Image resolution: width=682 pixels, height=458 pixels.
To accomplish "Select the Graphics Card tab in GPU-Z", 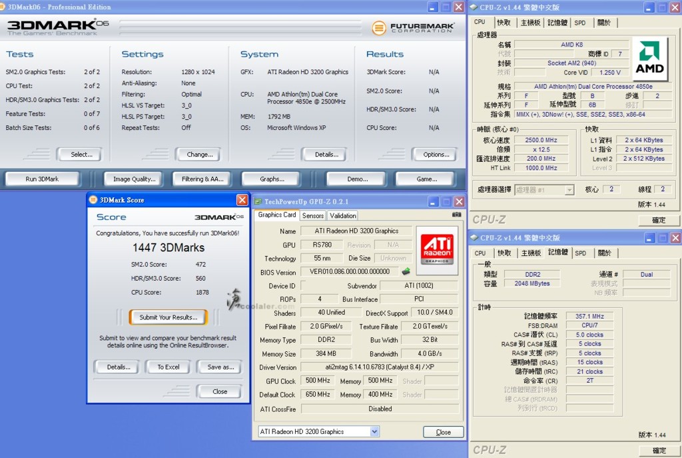I will pyautogui.click(x=277, y=215).
